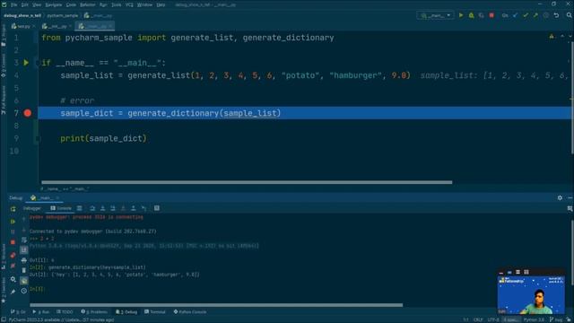This screenshot has height=323, width=574.
Task: Switch to Debugger tab in Debug panel
Action: (x=32, y=208)
